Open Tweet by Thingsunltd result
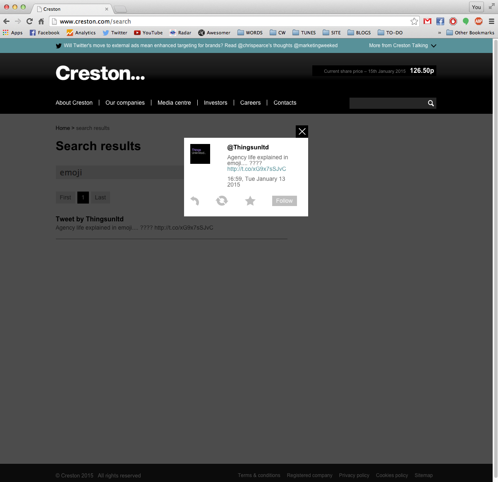 (x=90, y=219)
